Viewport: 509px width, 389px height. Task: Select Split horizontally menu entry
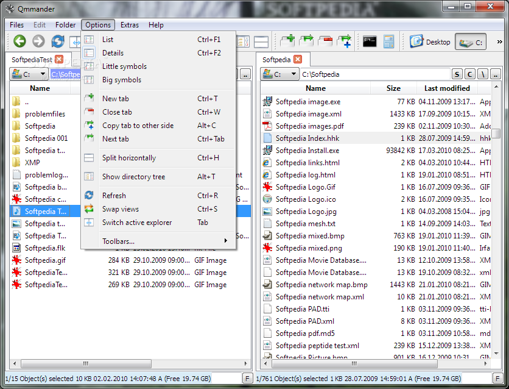[158, 158]
